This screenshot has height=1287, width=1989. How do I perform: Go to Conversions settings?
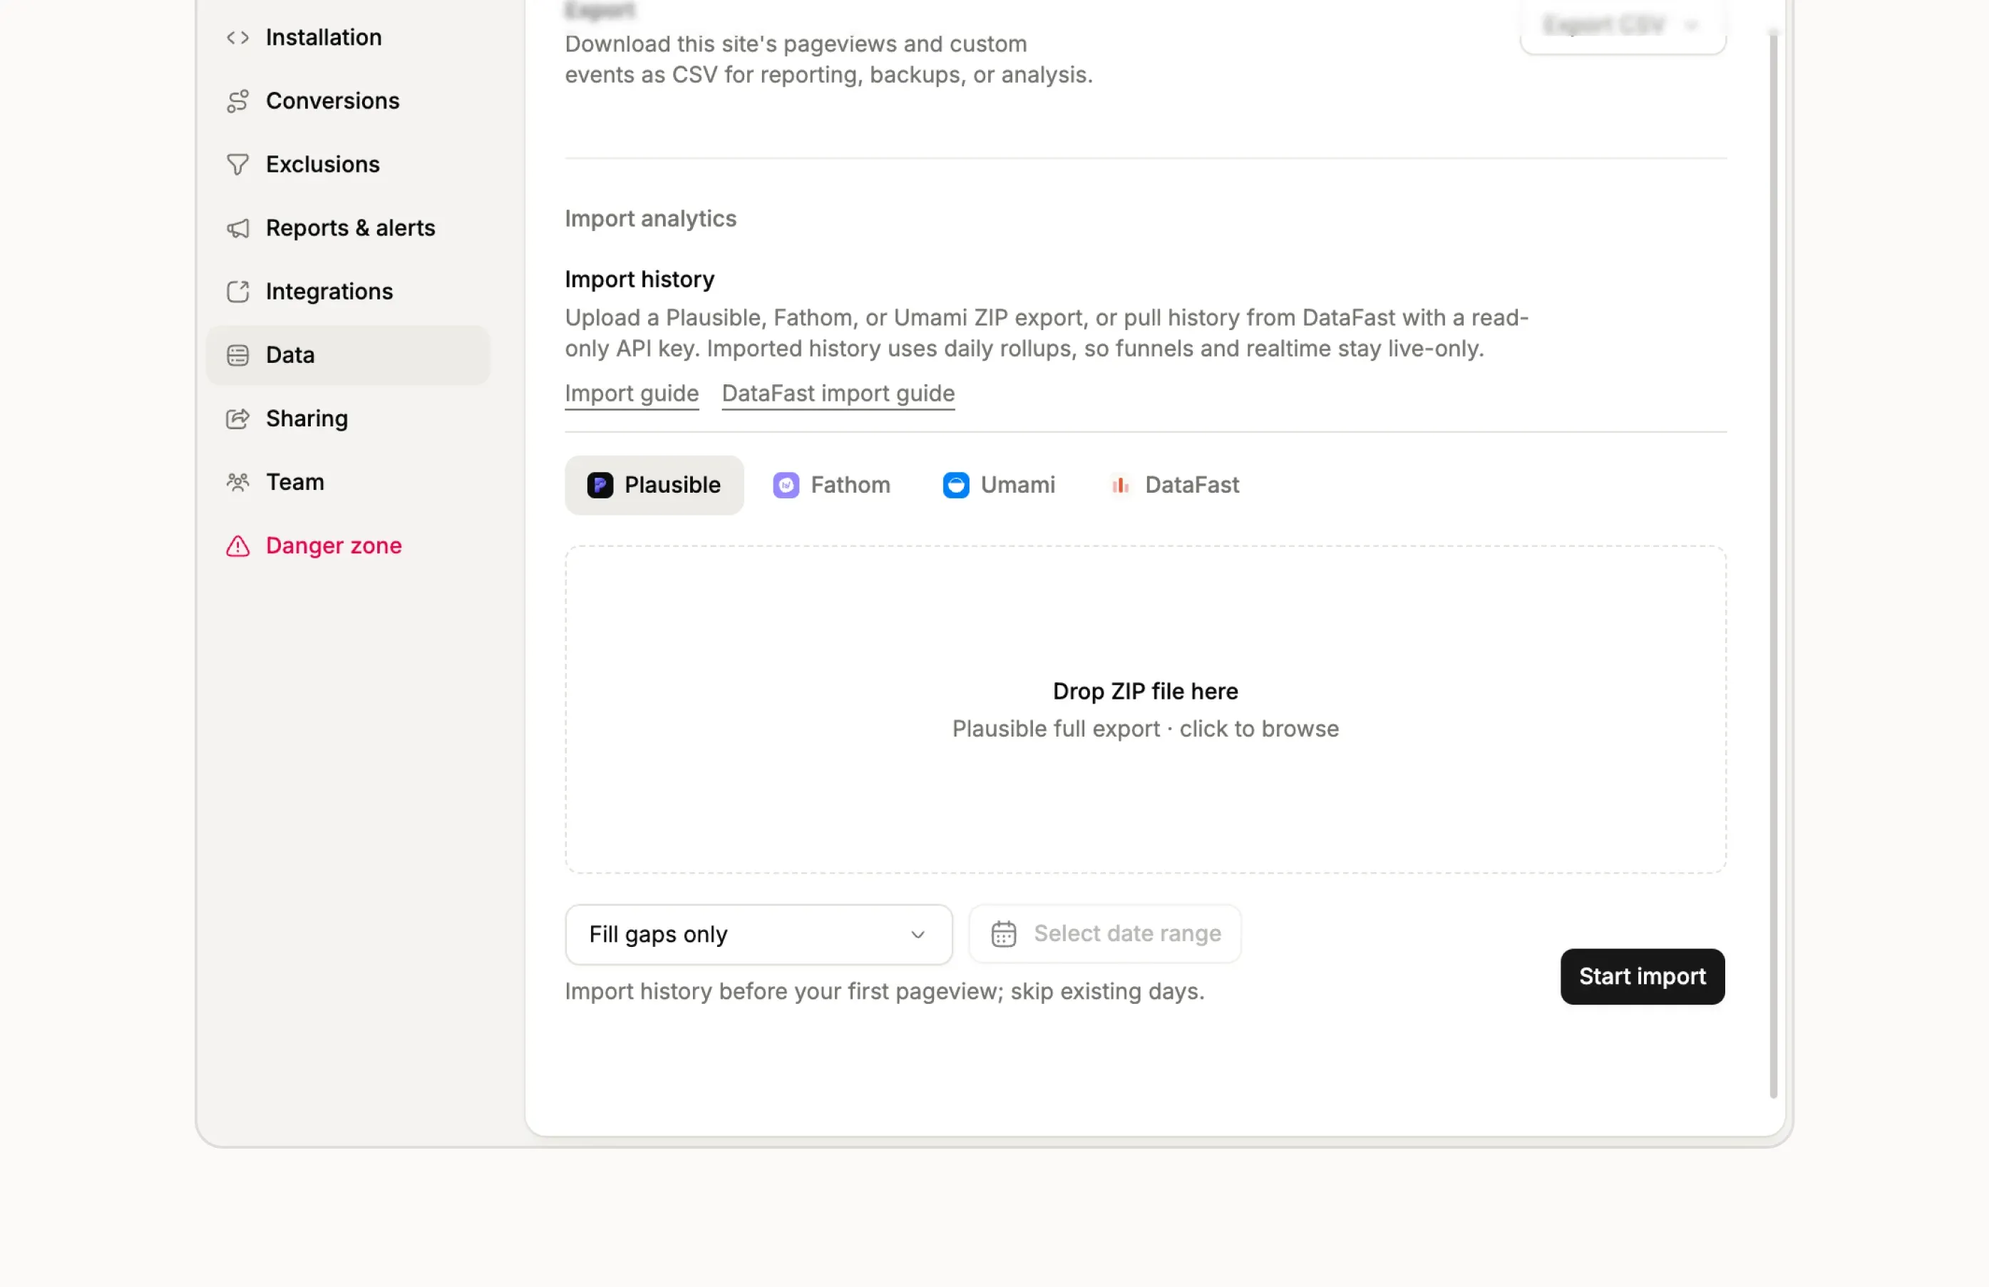coord(347,101)
